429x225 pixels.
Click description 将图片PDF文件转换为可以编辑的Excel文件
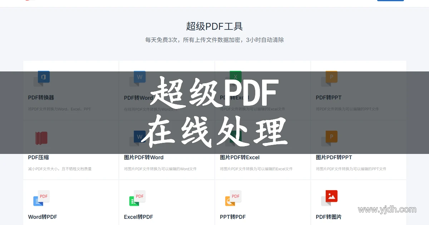pyautogui.click(x=256, y=169)
